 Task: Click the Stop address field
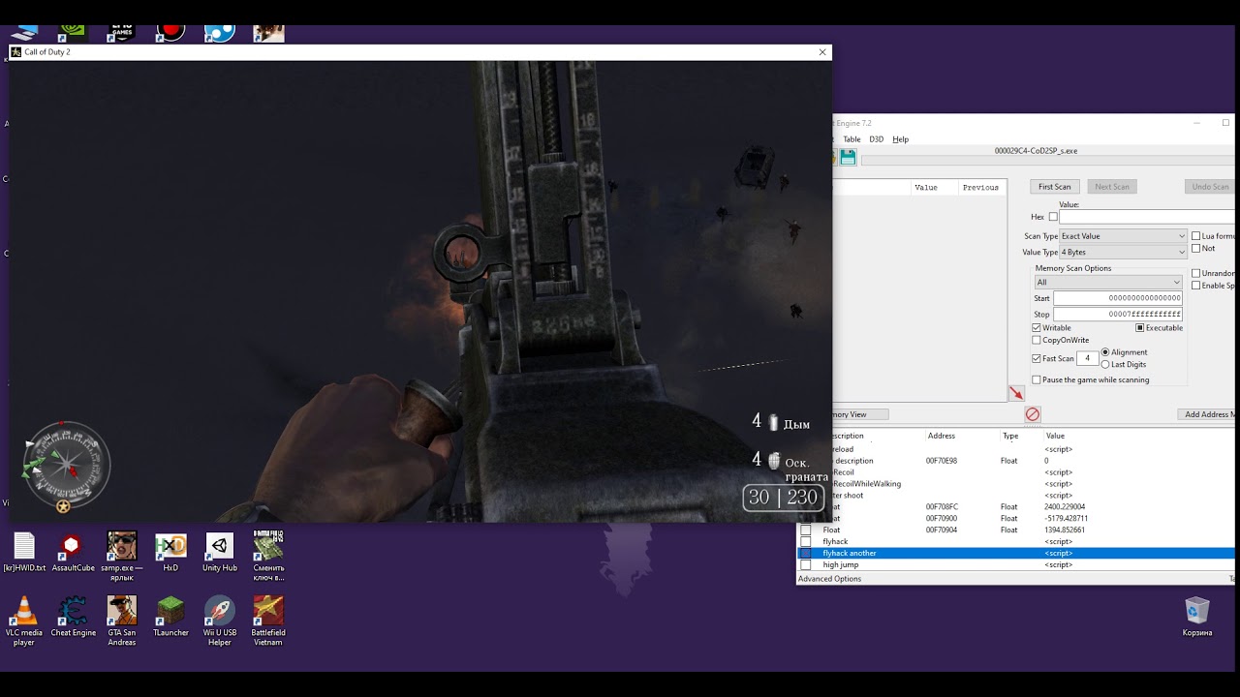coord(1118,315)
